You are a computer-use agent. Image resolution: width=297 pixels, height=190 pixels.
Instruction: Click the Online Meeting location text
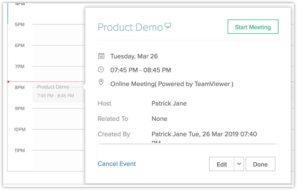click(172, 84)
